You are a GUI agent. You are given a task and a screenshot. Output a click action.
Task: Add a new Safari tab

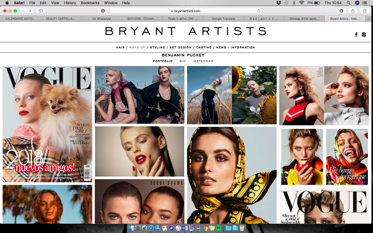pyautogui.click(x=368, y=19)
